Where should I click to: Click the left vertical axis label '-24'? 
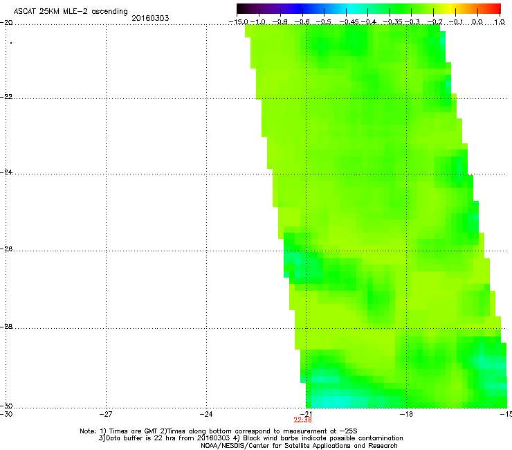6,172
